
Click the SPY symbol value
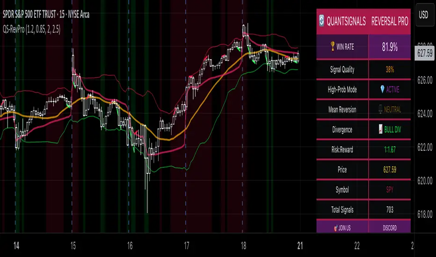[x=390, y=190]
